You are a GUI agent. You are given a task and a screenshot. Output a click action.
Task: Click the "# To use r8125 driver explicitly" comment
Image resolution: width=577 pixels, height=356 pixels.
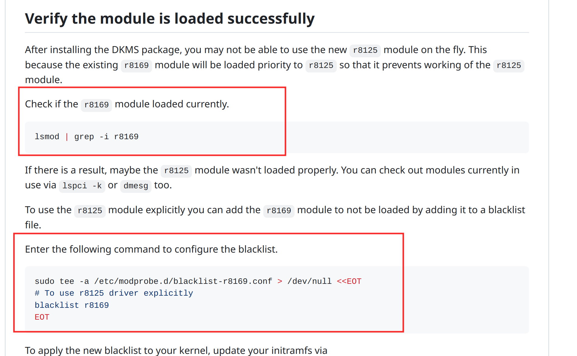pyautogui.click(x=114, y=293)
